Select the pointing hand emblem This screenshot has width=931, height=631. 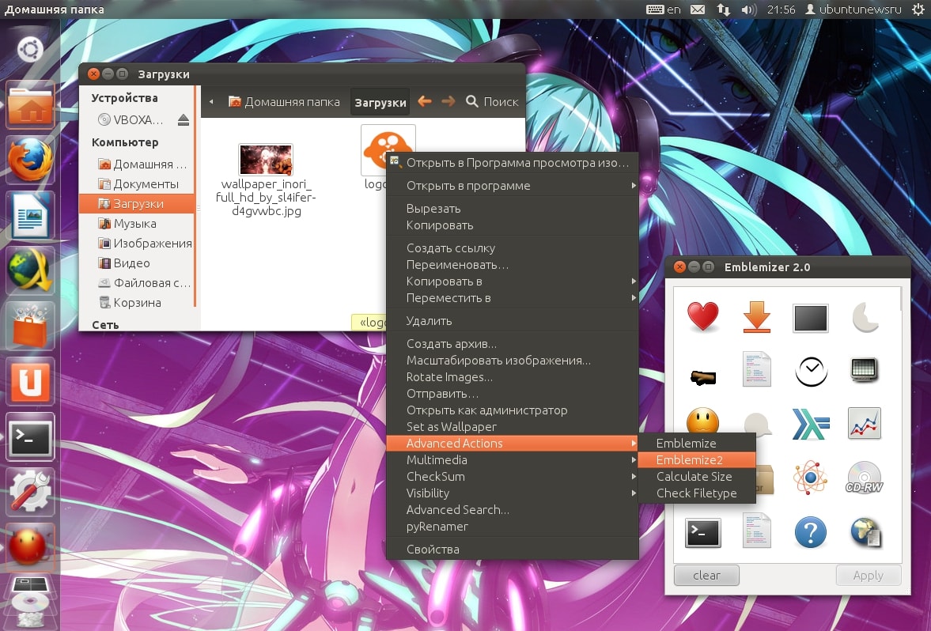[x=703, y=376]
